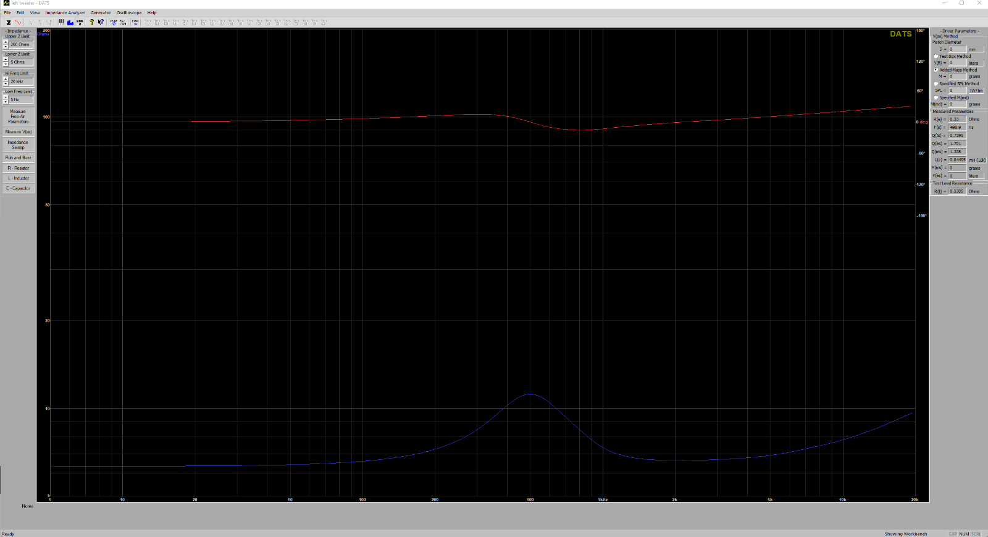The height and width of the screenshot is (537, 988).
Task: Click the R(e) value 6.33
Action: click(x=957, y=119)
